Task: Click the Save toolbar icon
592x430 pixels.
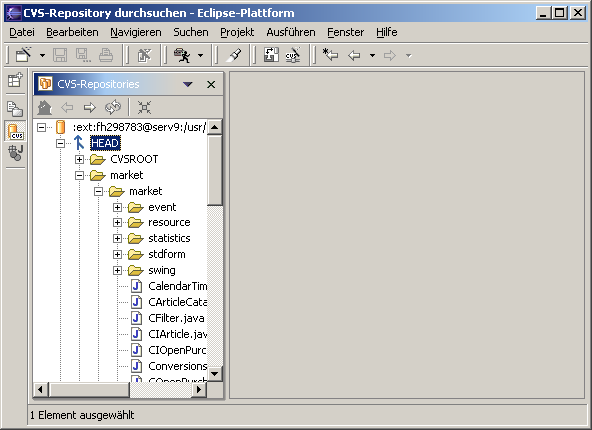Action: tap(60, 55)
